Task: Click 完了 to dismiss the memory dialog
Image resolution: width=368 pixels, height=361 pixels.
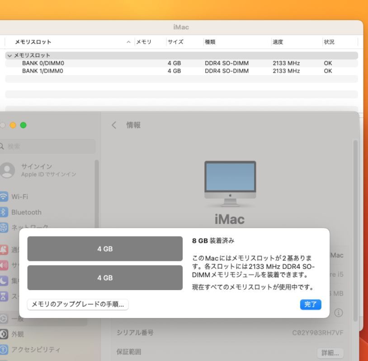Action: point(311,305)
